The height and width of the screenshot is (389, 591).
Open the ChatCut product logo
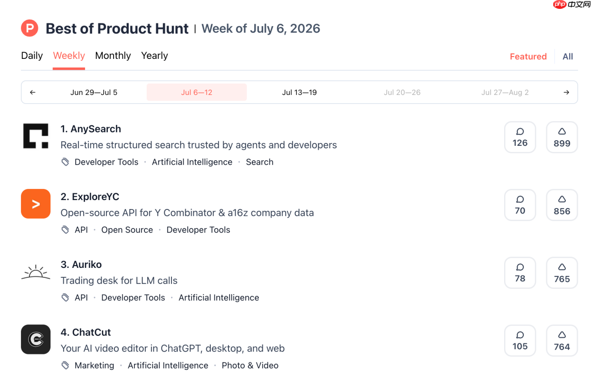click(x=36, y=339)
